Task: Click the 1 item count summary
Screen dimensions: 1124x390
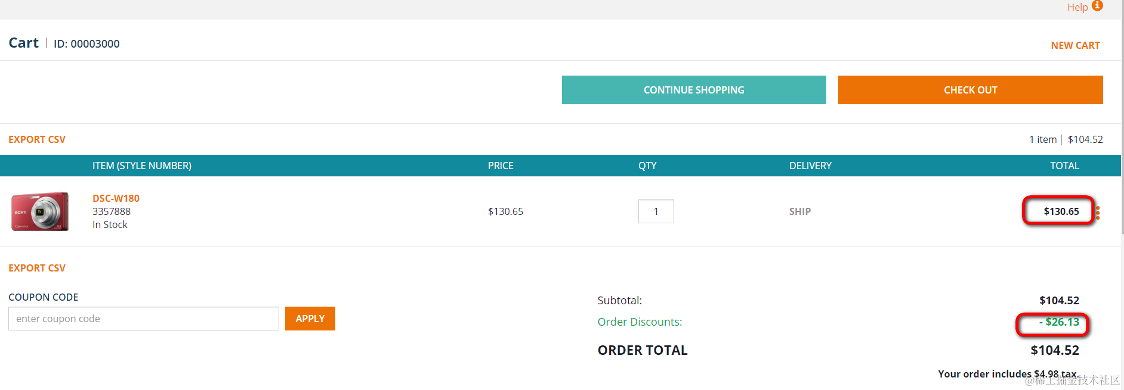Action: [1043, 139]
